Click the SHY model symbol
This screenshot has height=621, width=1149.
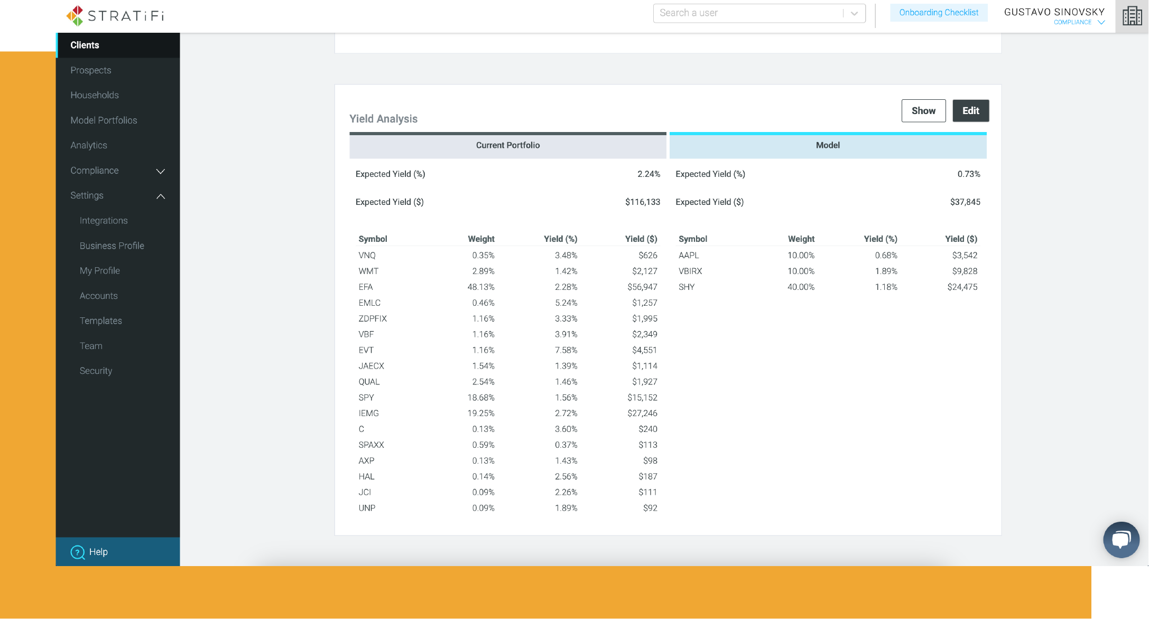(687, 287)
